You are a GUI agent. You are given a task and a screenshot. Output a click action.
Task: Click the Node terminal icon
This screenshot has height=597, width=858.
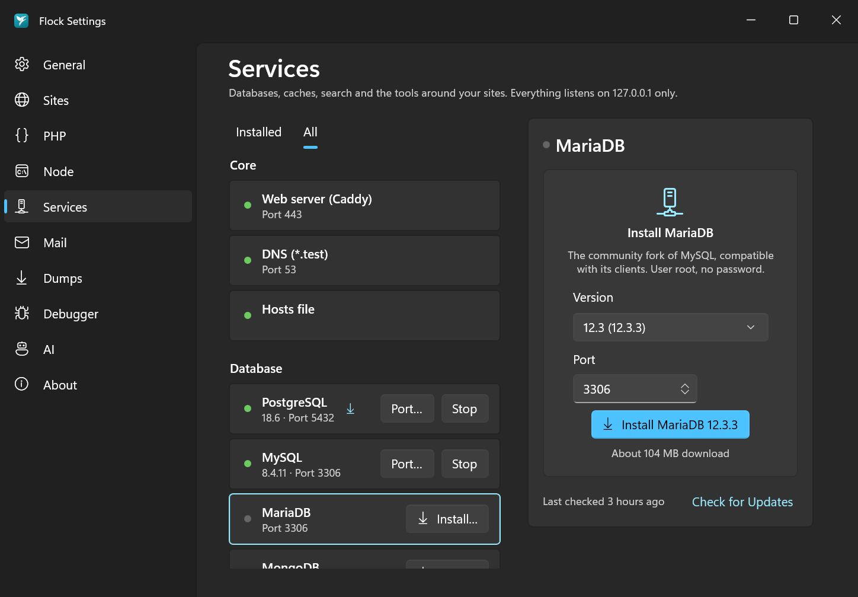22,171
